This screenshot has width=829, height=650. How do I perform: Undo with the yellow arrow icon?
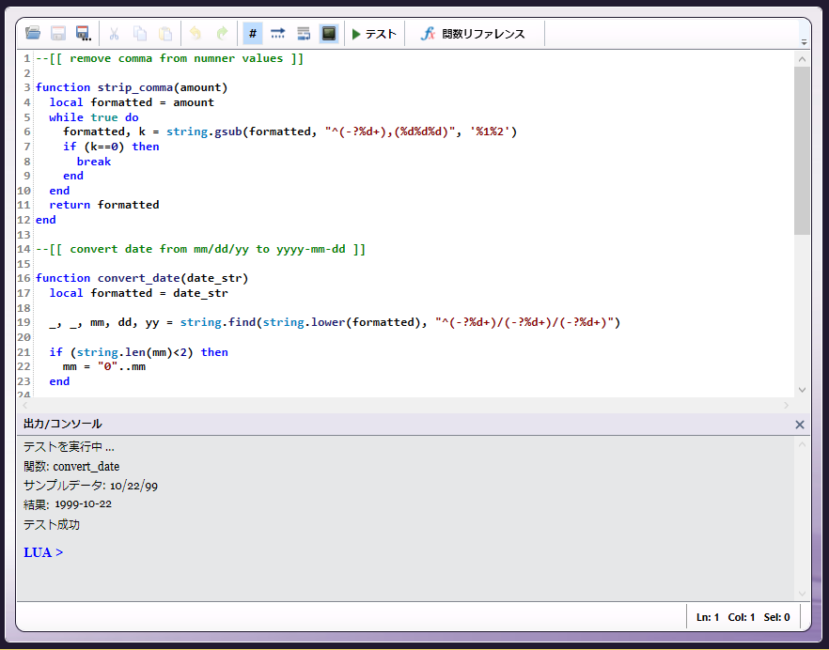pyautogui.click(x=196, y=33)
